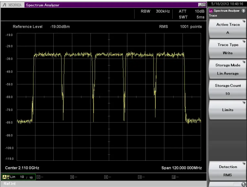Click the submenu arrow on Active Trace

(244, 21)
